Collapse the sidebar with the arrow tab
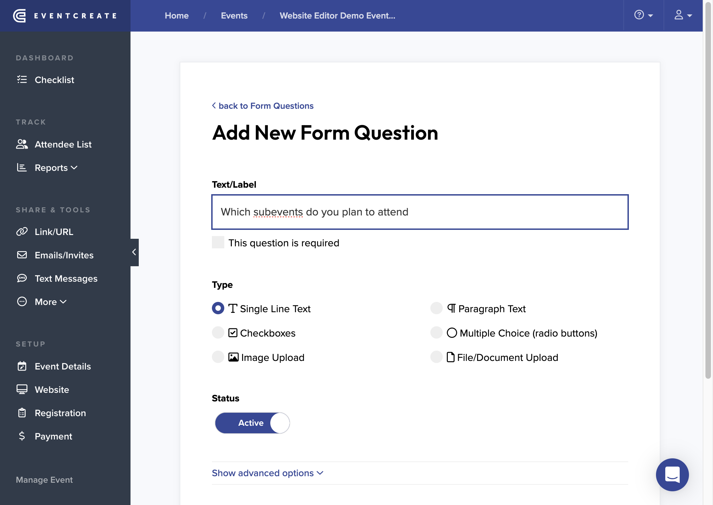The width and height of the screenshot is (713, 505). coord(134,252)
